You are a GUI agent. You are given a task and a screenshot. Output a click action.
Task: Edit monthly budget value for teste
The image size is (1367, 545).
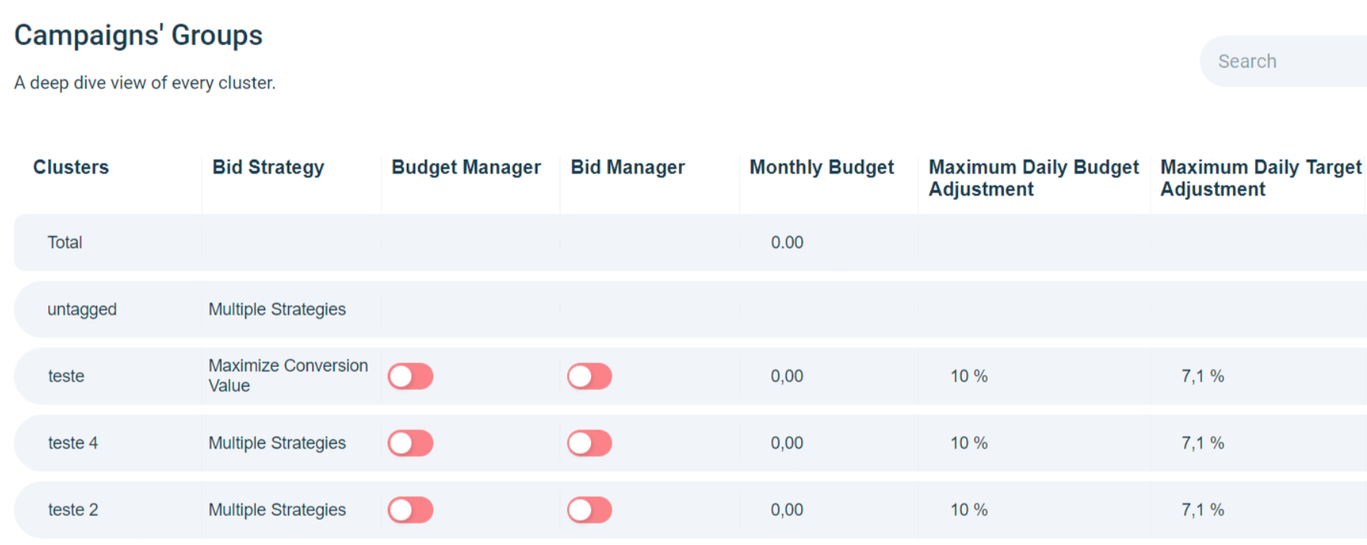pyautogui.click(x=787, y=376)
